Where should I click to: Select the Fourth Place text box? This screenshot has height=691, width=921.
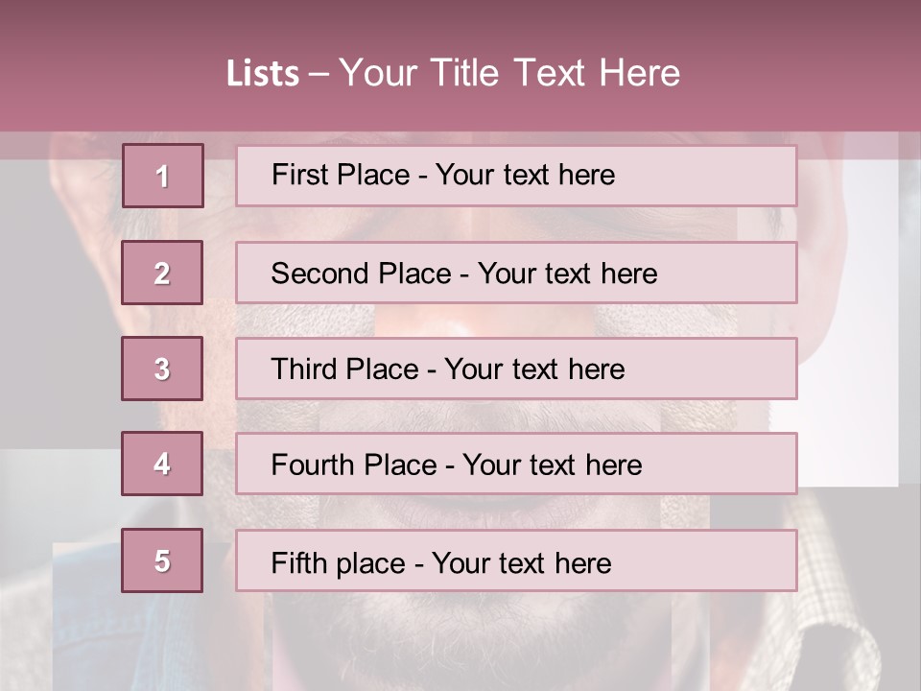pyautogui.click(x=516, y=465)
